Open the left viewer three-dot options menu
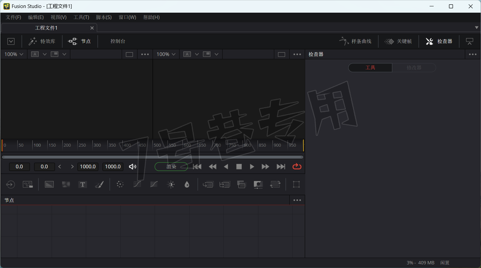 pyautogui.click(x=145, y=54)
